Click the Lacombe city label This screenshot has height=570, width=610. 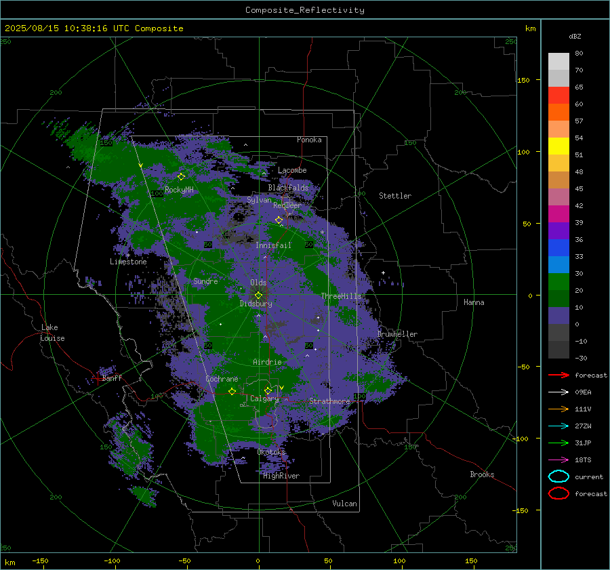[x=292, y=170]
